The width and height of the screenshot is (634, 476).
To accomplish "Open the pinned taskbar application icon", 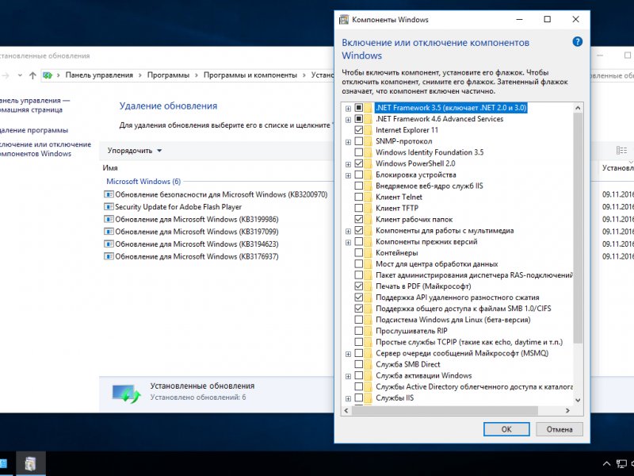I will click(30, 464).
